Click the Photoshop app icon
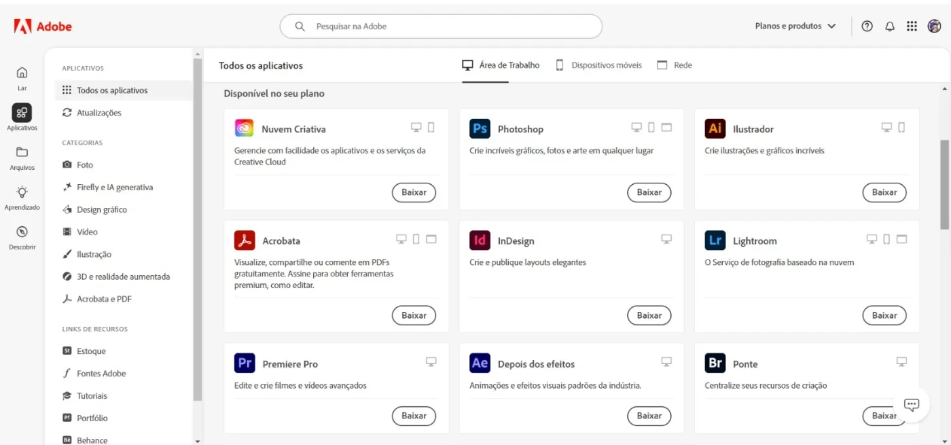The height and width of the screenshot is (445, 951). click(480, 128)
